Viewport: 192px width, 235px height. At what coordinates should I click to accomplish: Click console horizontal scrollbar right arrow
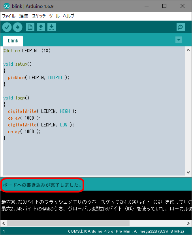[188, 224]
